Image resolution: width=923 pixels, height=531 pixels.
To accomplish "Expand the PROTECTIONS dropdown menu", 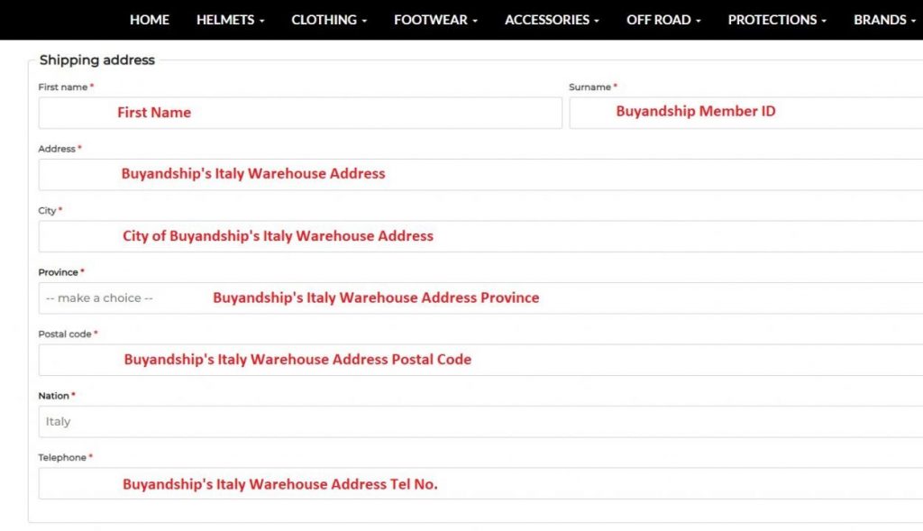I will [x=777, y=20].
